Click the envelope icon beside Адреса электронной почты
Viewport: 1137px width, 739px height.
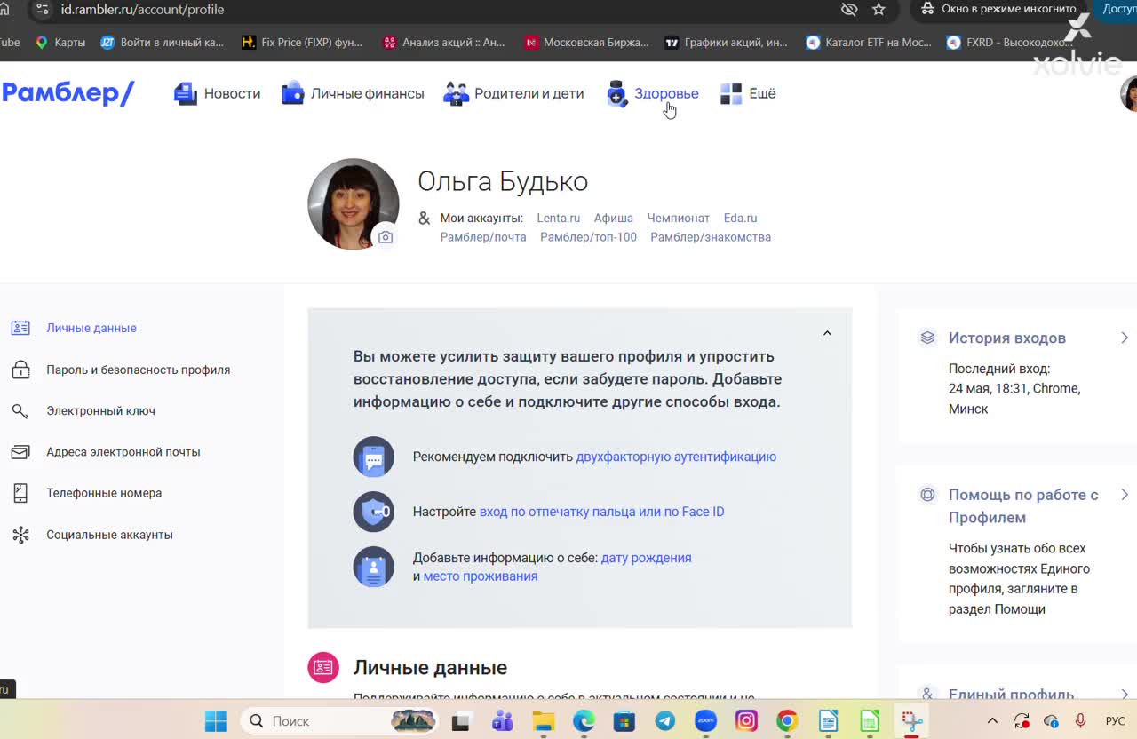(20, 452)
